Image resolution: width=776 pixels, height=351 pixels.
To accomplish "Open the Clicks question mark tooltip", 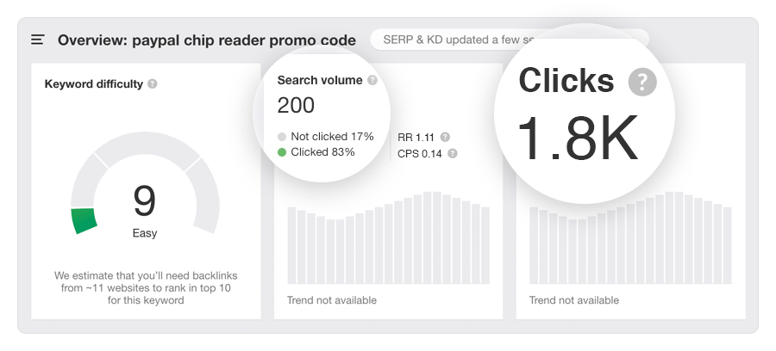I will [x=642, y=82].
